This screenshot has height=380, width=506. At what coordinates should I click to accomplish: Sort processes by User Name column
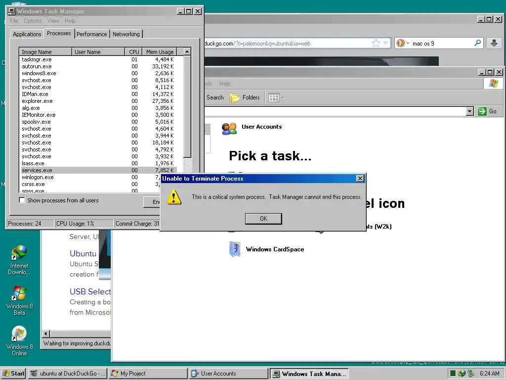click(98, 51)
